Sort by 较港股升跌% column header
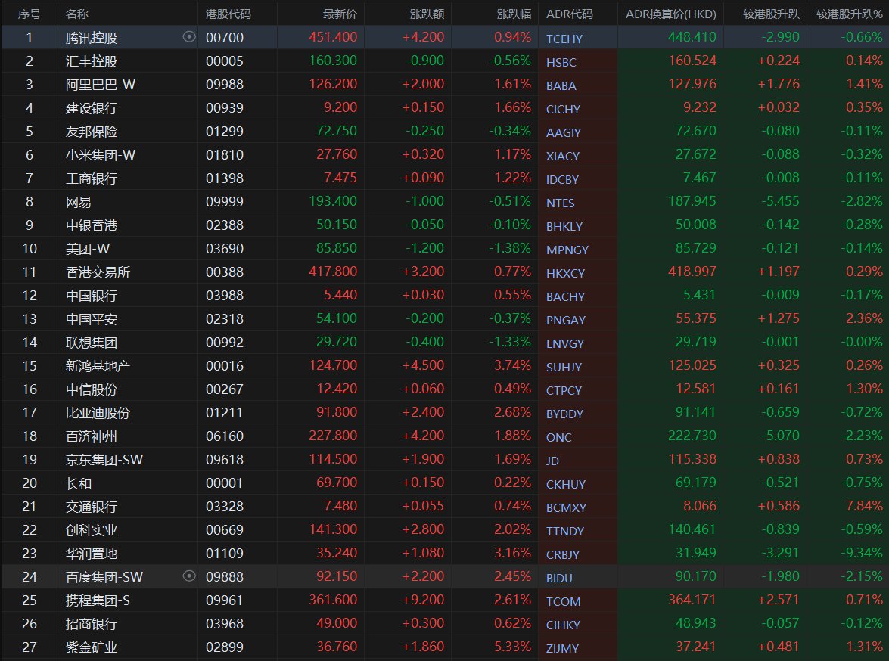This screenshot has width=889, height=661. pyautogui.click(x=850, y=14)
